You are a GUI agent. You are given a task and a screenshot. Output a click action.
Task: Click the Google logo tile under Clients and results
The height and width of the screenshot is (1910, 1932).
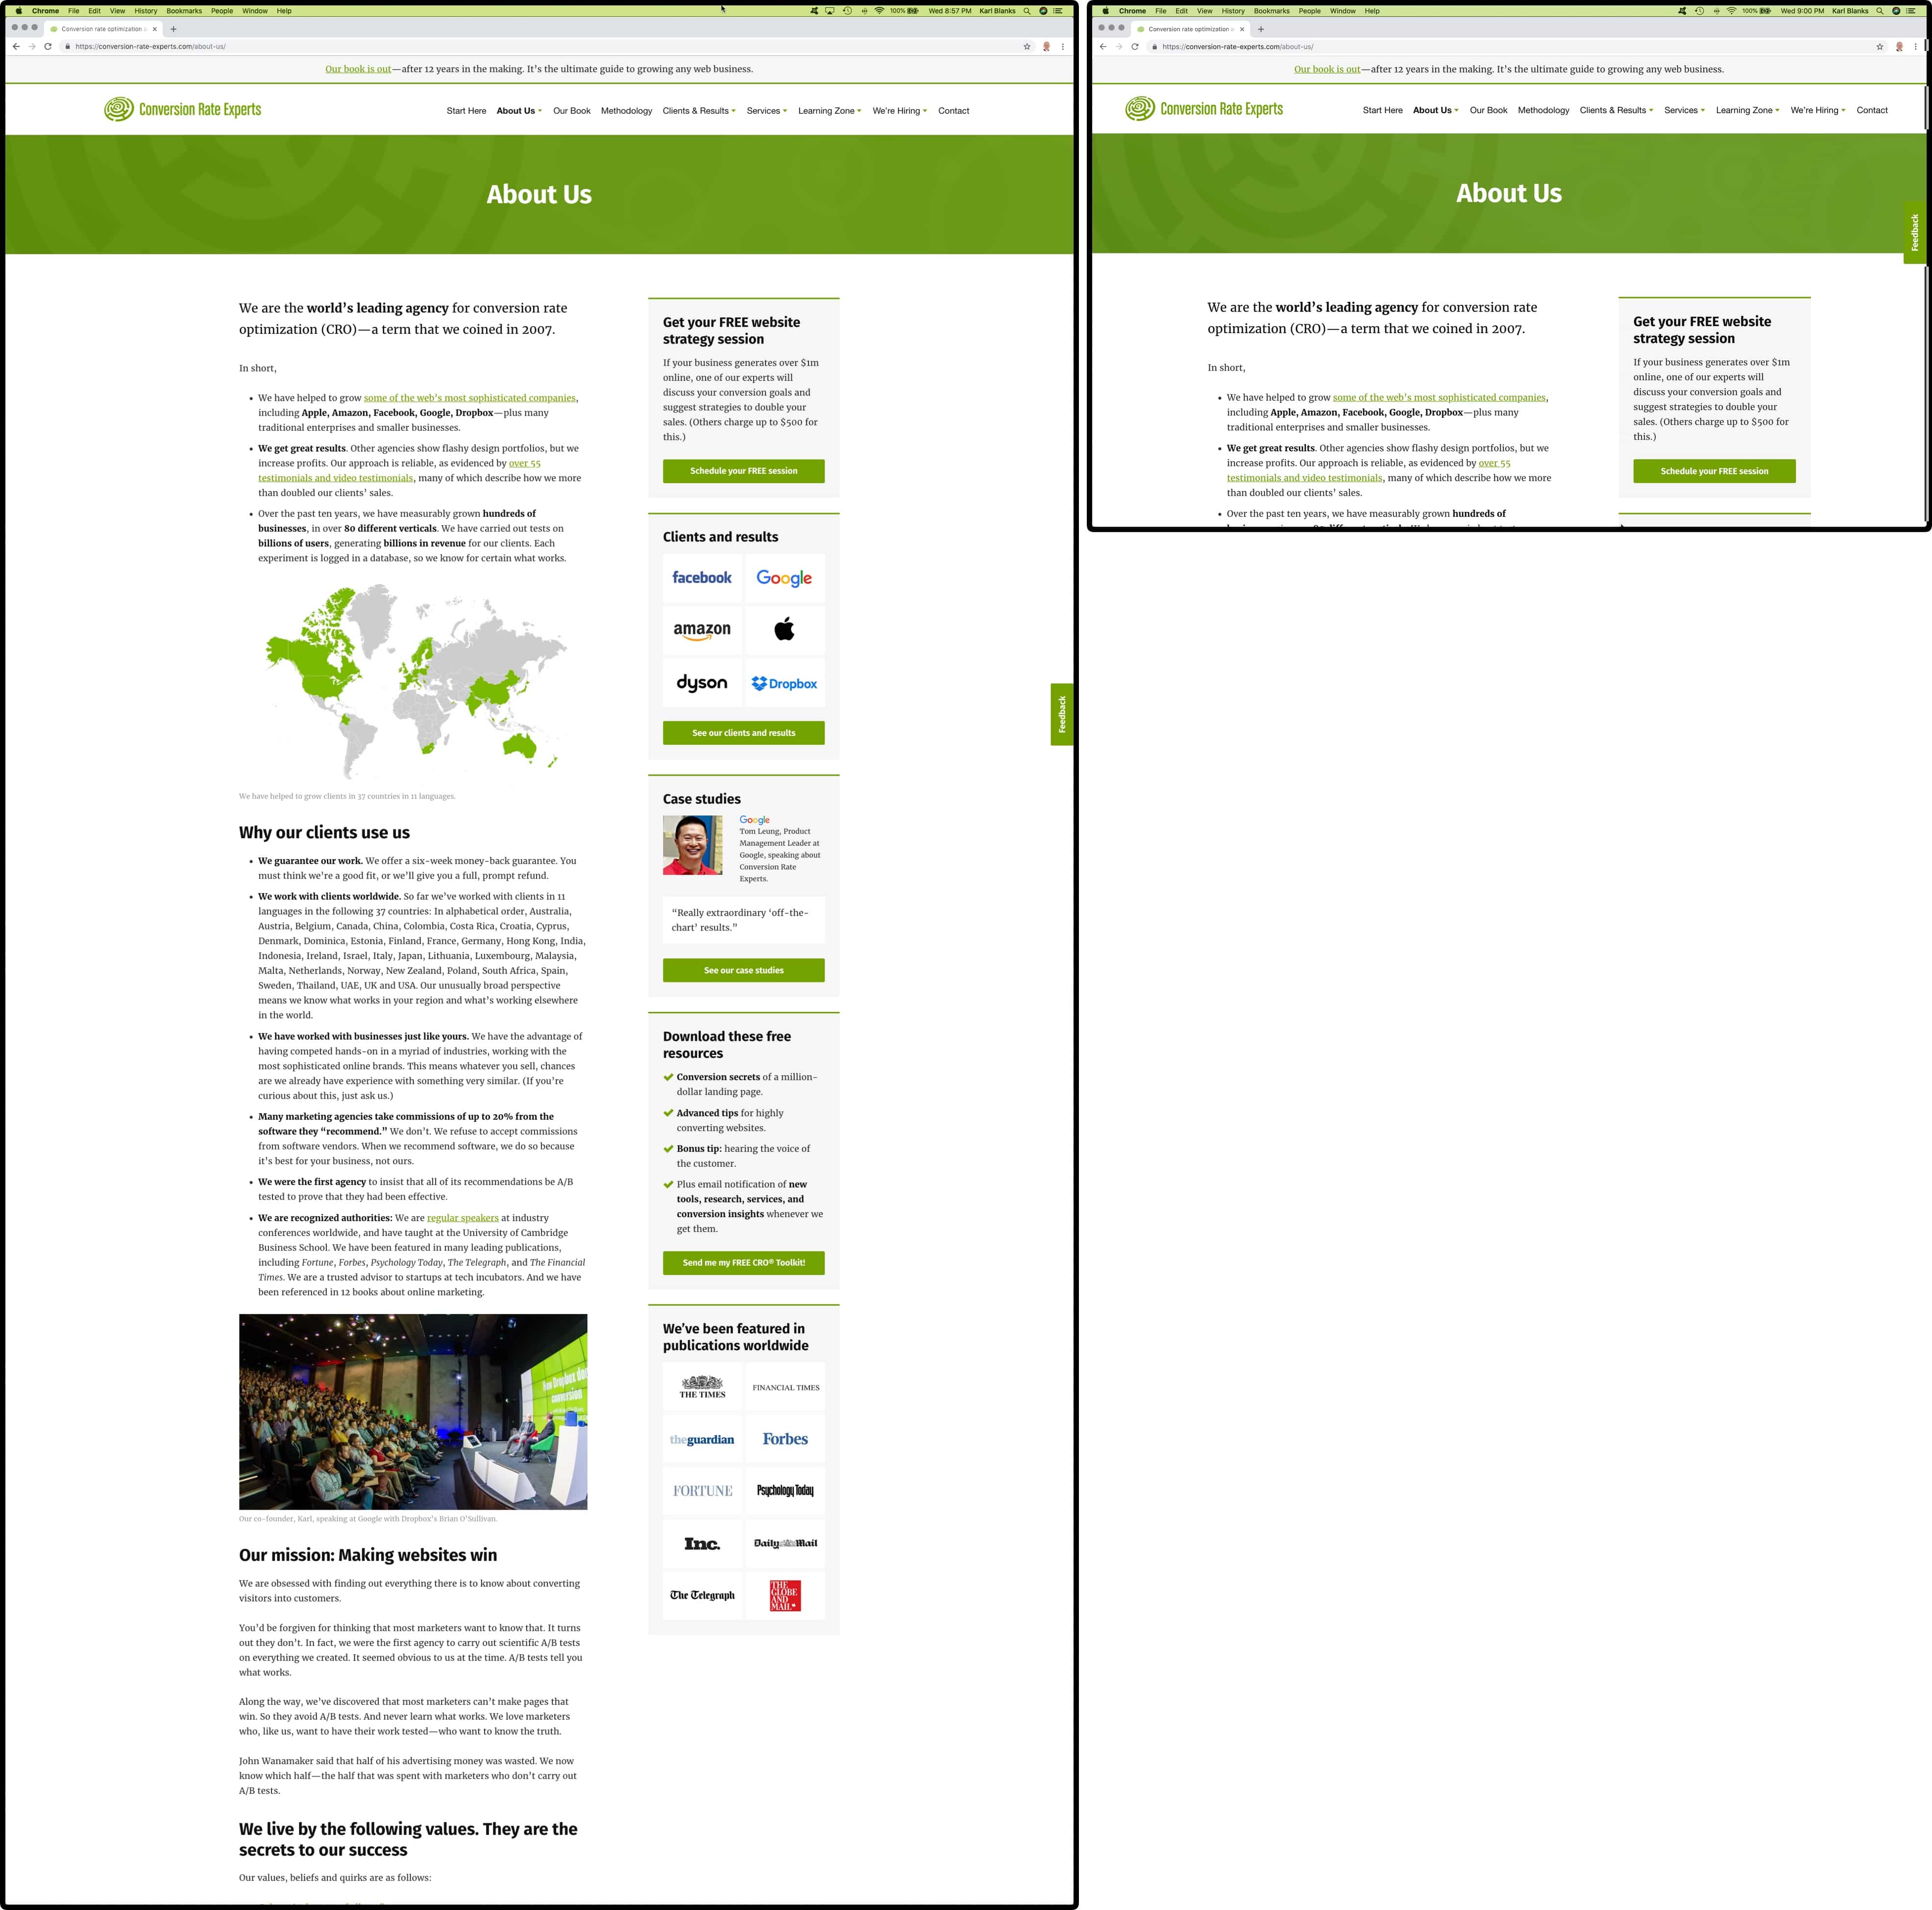tap(784, 578)
